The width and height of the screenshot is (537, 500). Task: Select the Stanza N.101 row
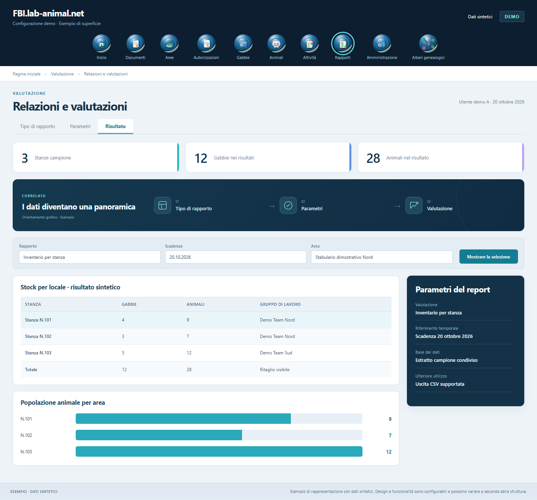coord(206,320)
